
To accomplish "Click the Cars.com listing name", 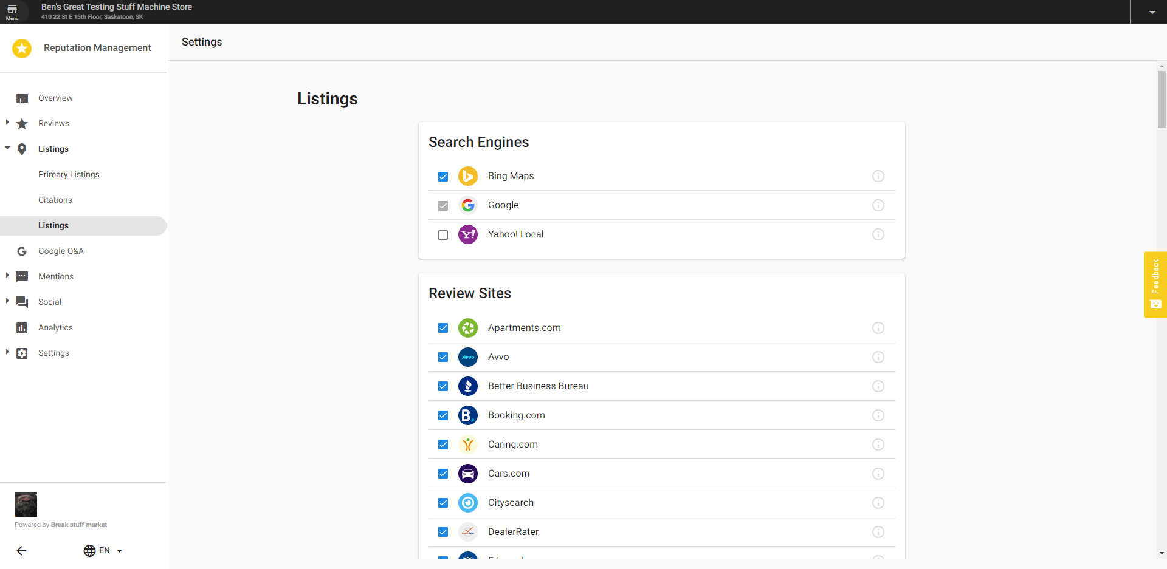I will coord(509,474).
